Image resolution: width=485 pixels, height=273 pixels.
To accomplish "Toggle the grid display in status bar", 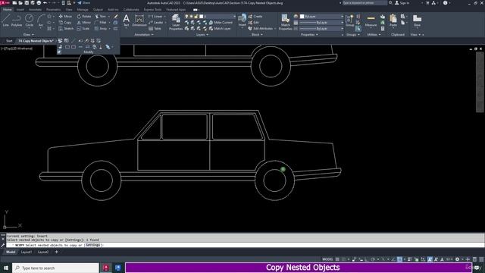I will click(337, 259).
